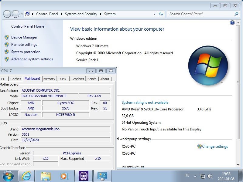Click Control Panel breadcrumb in address bar
243x182 pixels.
tap(47, 14)
